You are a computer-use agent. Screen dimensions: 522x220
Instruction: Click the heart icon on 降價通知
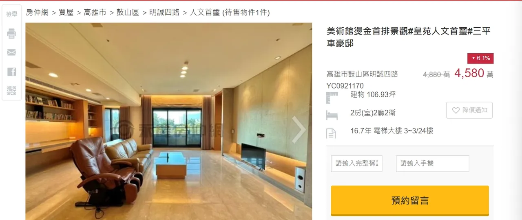point(456,110)
